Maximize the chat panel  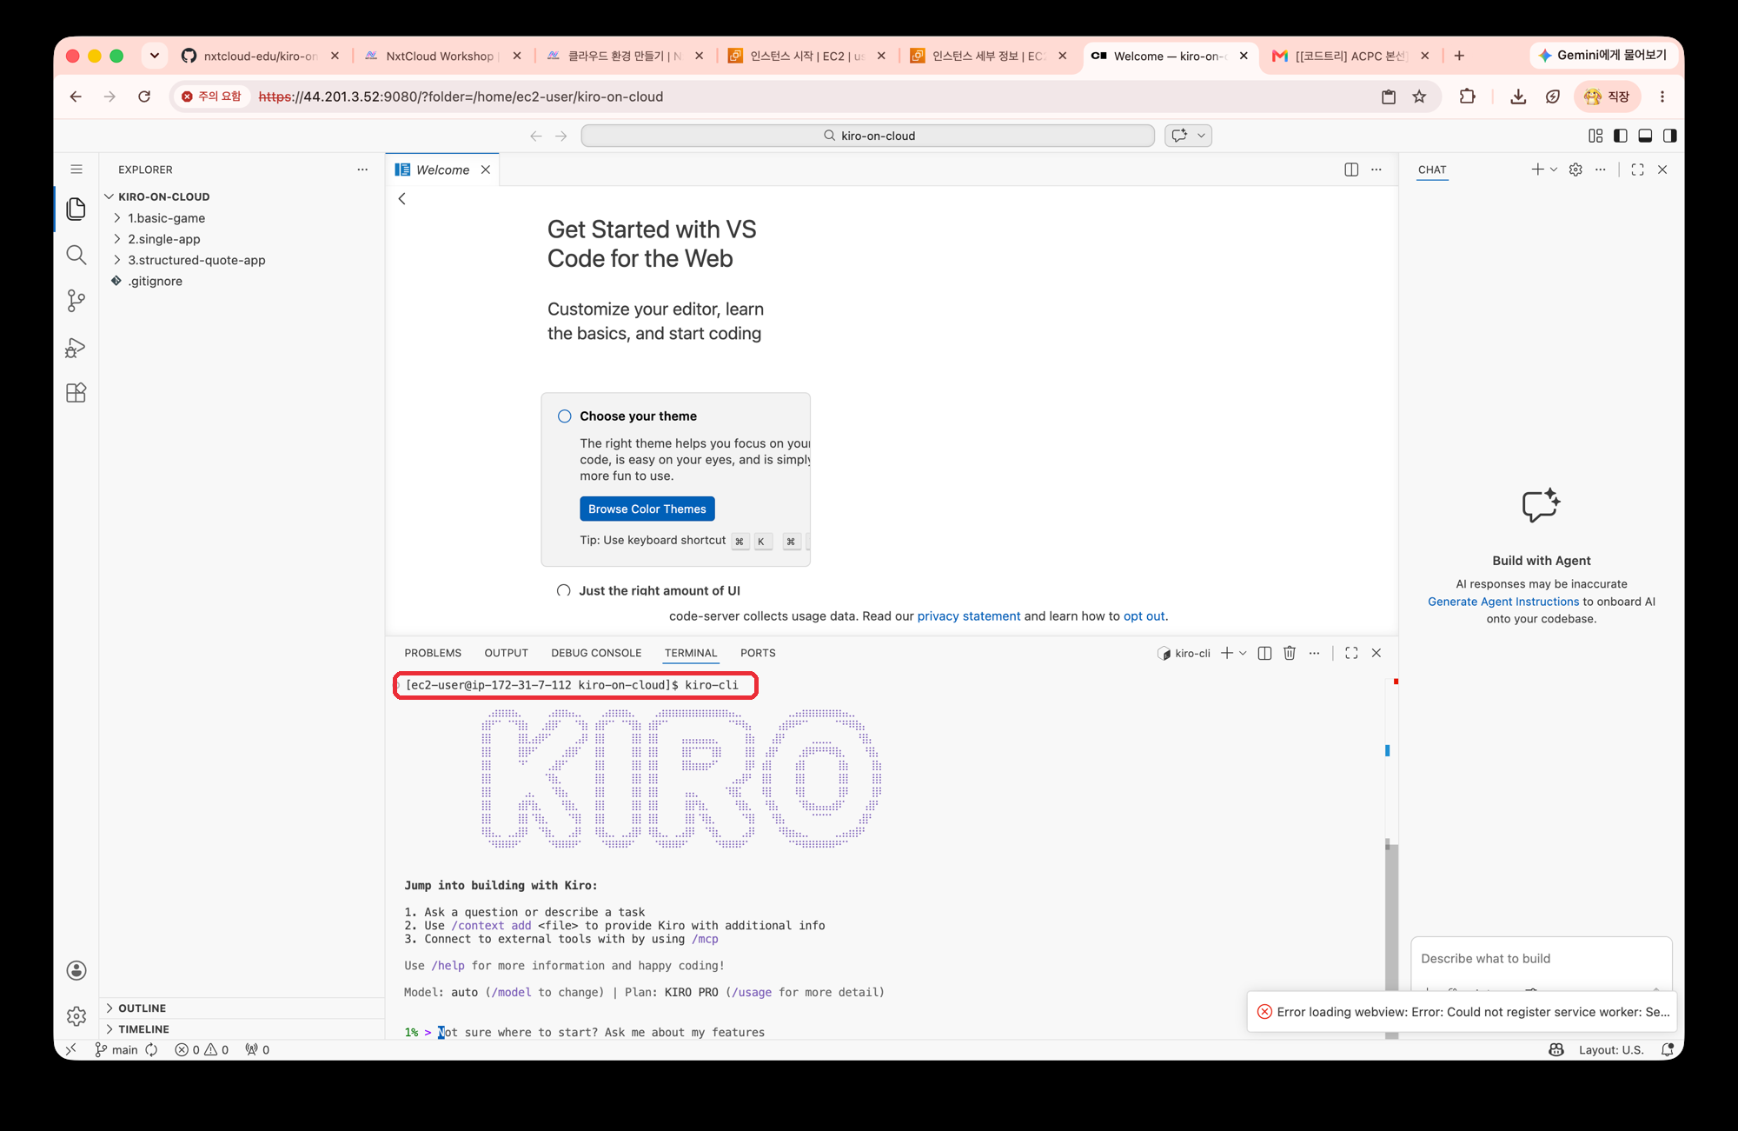(1637, 170)
